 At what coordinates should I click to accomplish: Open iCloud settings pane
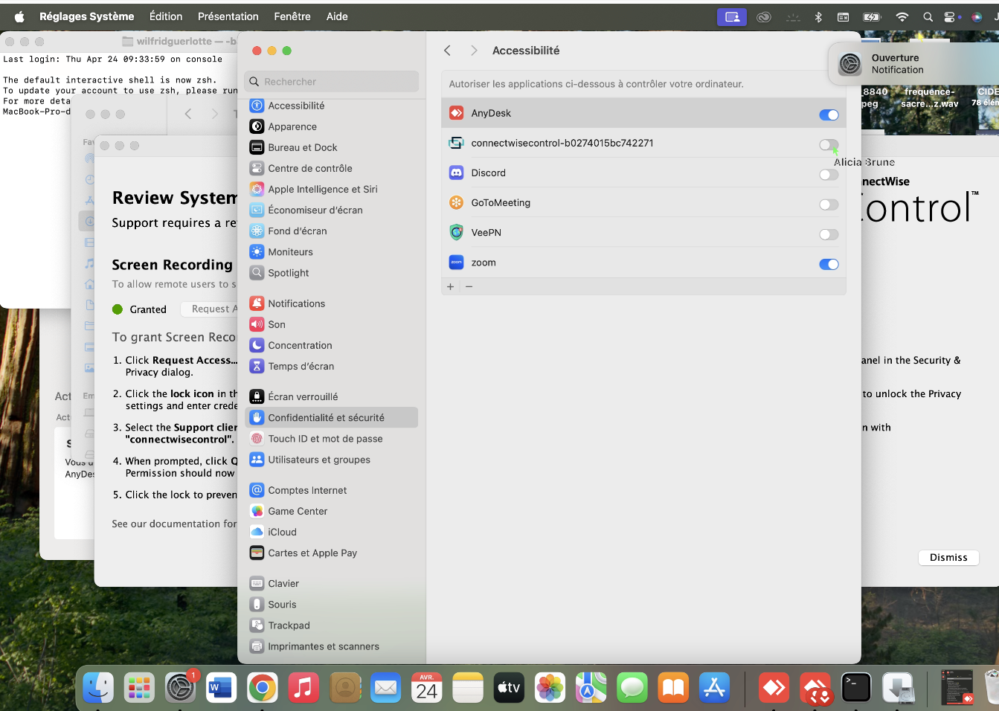(x=282, y=532)
